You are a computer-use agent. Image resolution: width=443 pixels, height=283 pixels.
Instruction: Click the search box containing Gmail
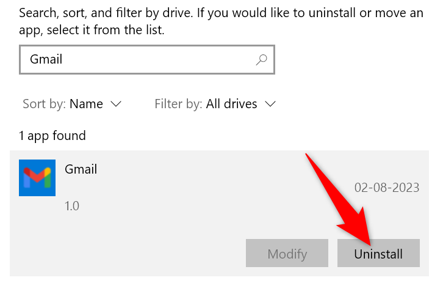(x=134, y=60)
